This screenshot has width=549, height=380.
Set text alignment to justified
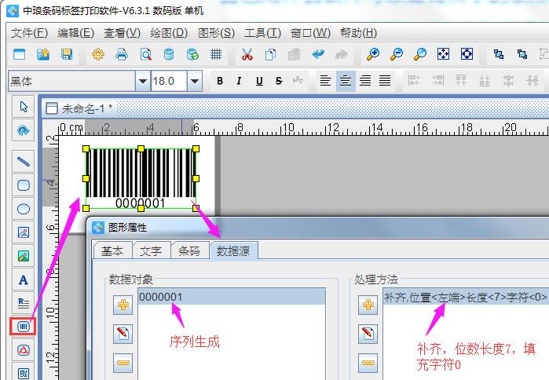(385, 81)
